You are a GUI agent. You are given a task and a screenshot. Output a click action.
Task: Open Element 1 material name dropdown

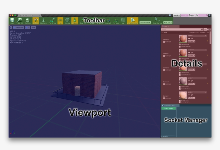click(x=197, y=50)
